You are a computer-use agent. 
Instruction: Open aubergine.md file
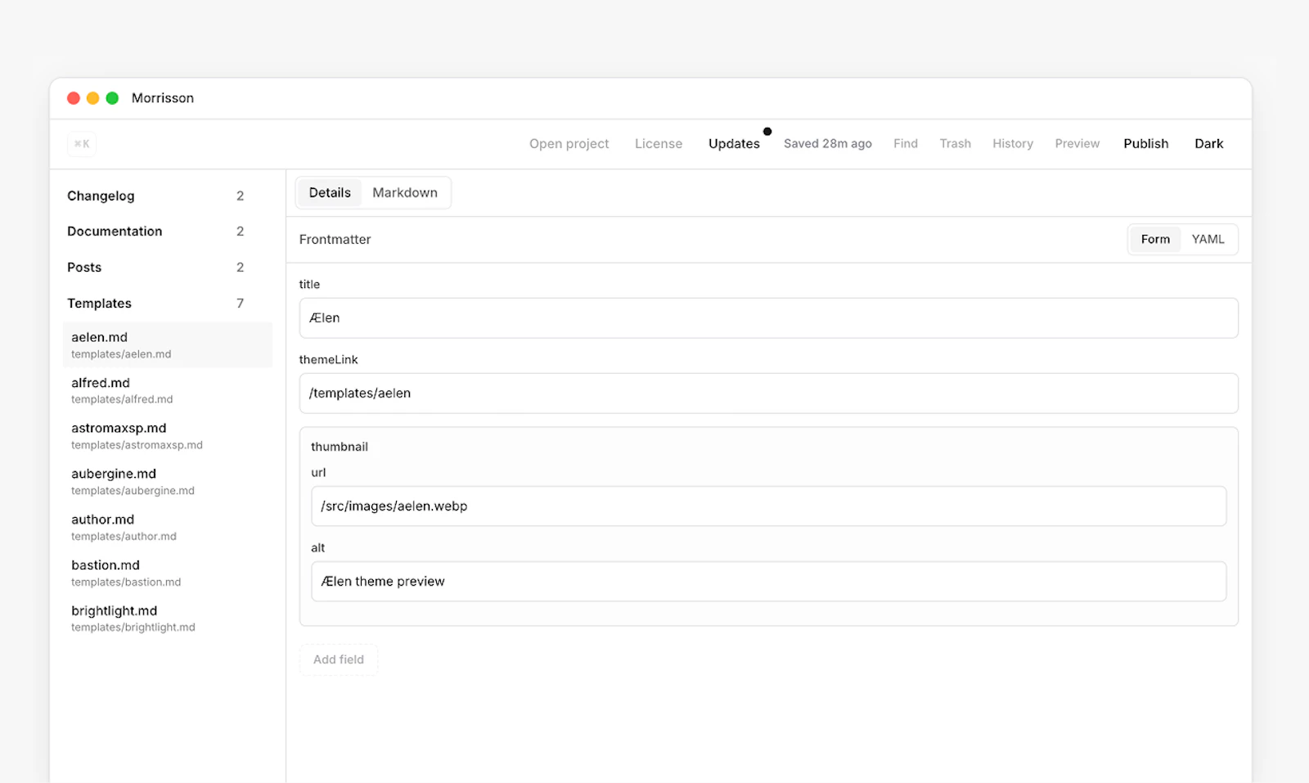tap(167, 482)
